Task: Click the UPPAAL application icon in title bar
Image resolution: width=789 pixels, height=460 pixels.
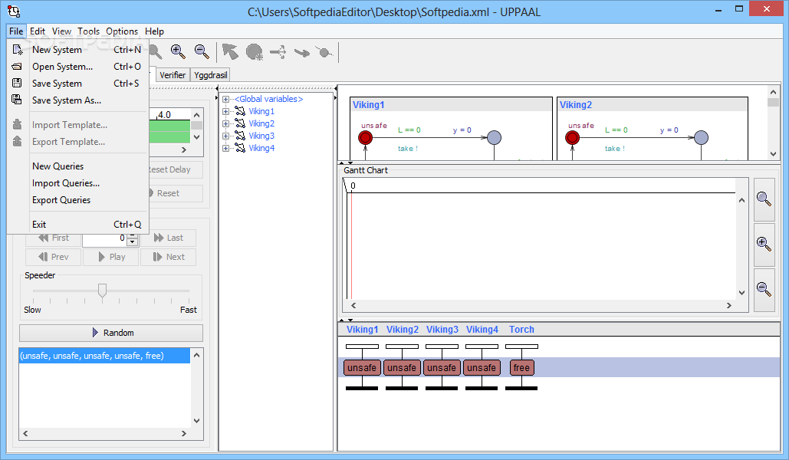Action: pyautogui.click(x=14, y=11)
